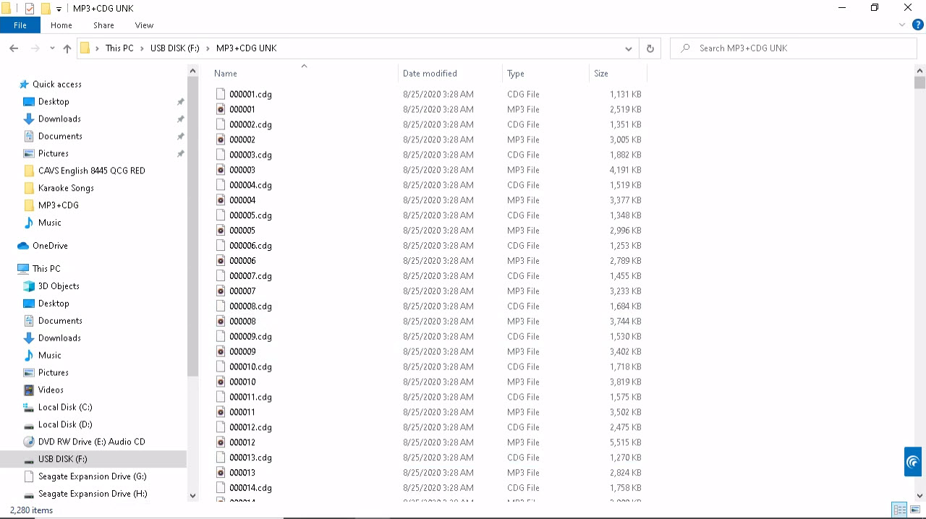Click the Back navigation arrow
Viewport: 926px width, 519px height.
(14, 48)
